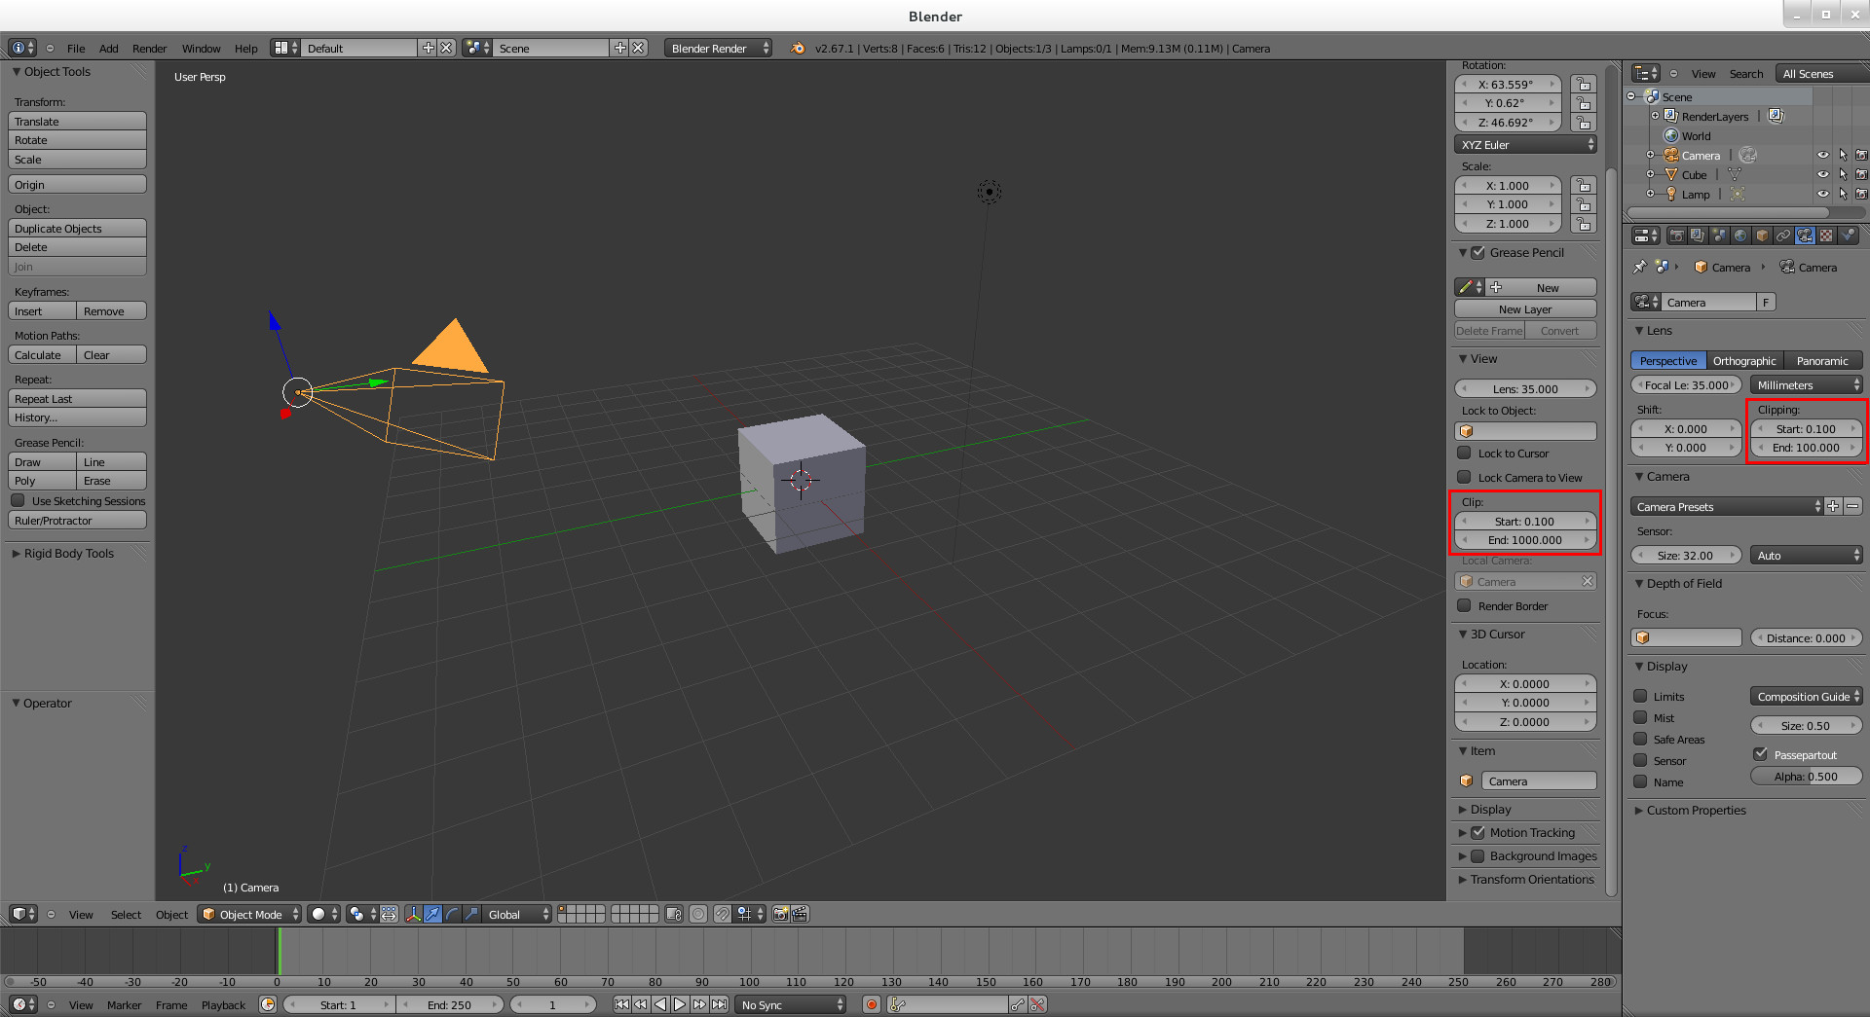The height and width of the screenshot is (1017, 1870).
Task: Select the Scale manipulator icon
Action: coord(471,914)
